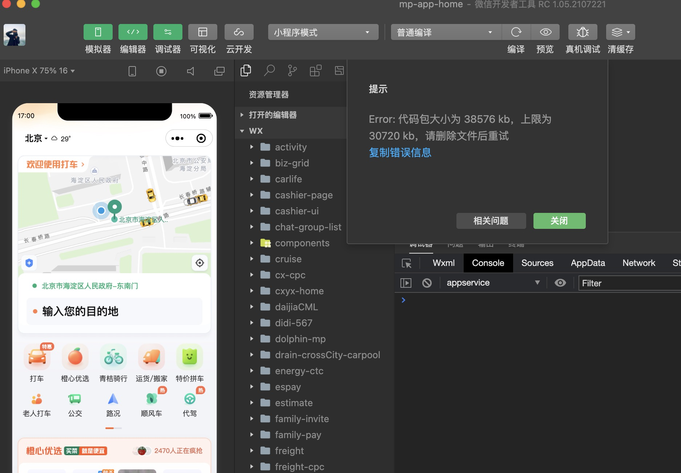Switch to the Wxml tab
Viewport: 681px width, 473px height.
[x=444, y=263]
